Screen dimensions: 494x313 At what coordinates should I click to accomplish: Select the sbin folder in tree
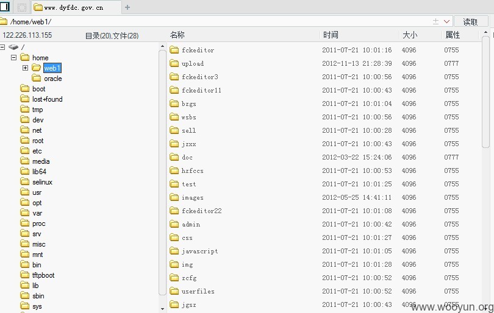(x=38, y=296)
